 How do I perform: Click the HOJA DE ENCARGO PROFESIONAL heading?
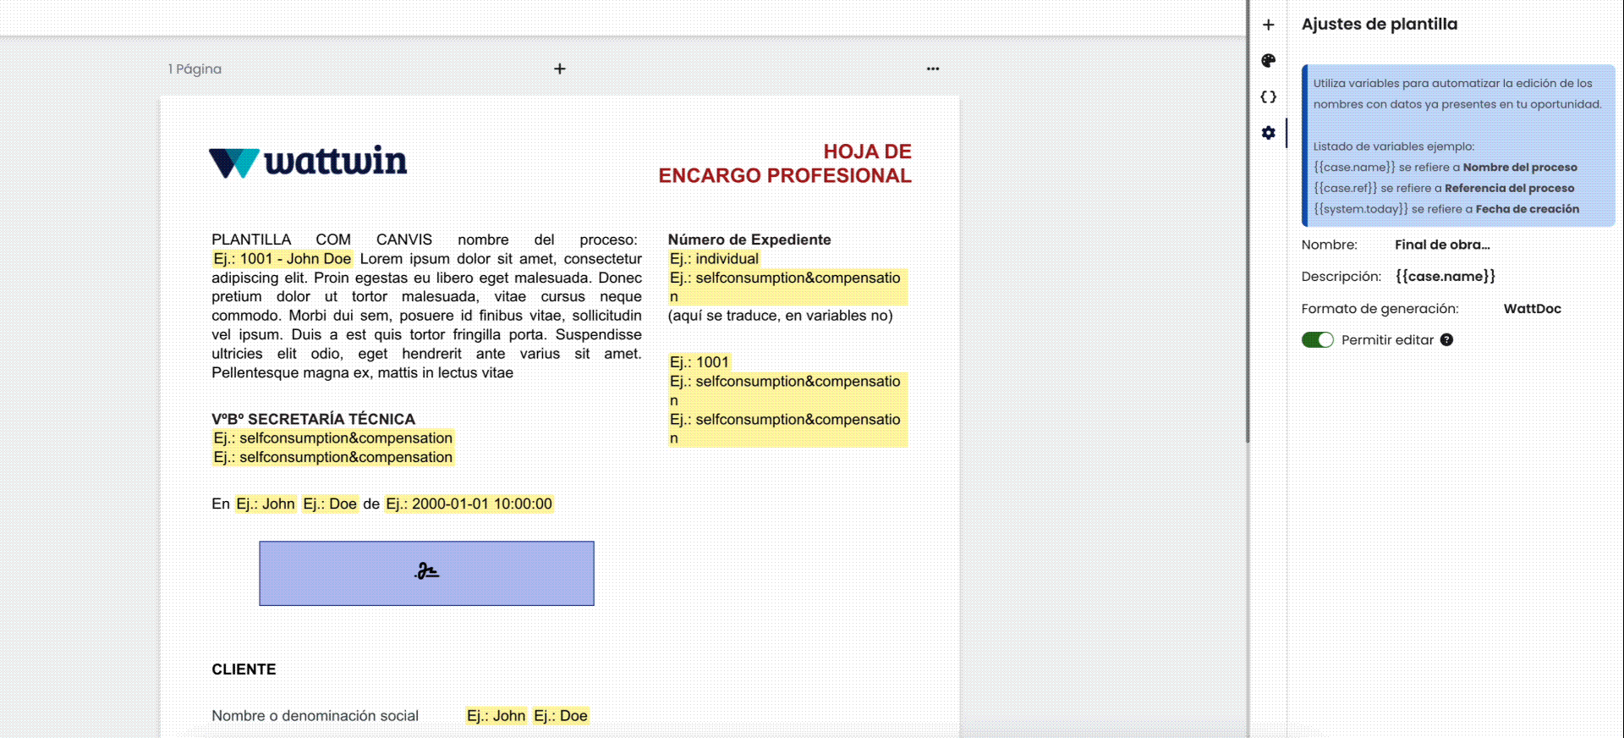(x=785, y=163)
